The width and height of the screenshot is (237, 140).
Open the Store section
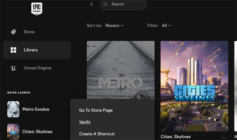pyautogui.click(x=29, y=32)
